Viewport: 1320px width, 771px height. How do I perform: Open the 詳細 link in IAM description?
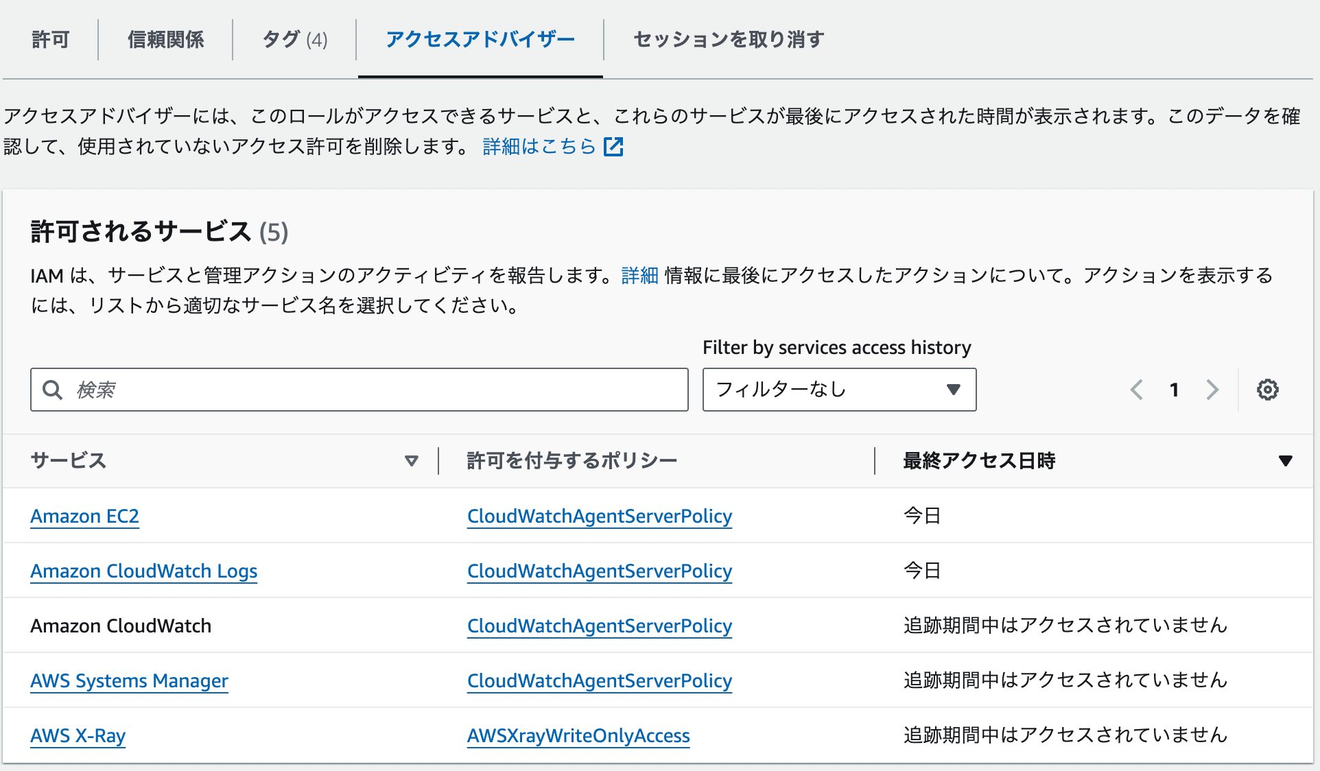click(x=639, y=276)
